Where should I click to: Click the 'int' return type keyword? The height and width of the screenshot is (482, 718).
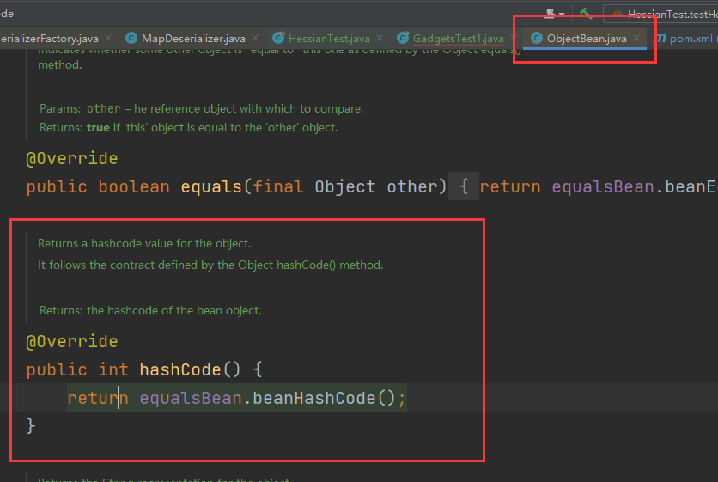click(113, 369)
